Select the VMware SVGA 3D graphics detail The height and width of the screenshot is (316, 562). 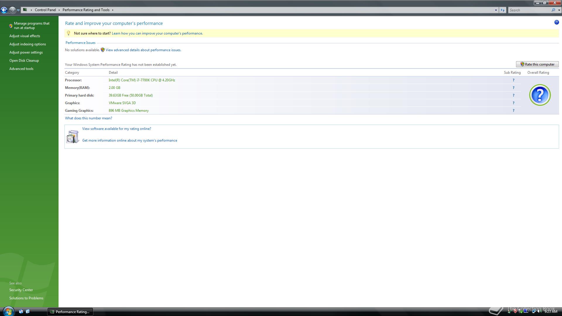pyautogui.click(x=122, y=103)
